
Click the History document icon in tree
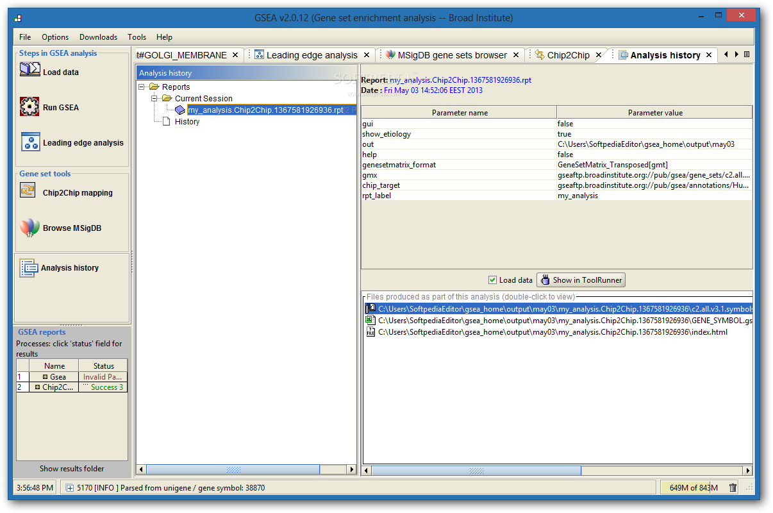pyautogui.click(x=167, y=121)
